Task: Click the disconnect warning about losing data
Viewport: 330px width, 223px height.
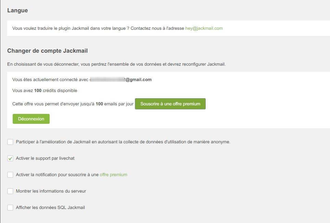Action: pos(116,64)
